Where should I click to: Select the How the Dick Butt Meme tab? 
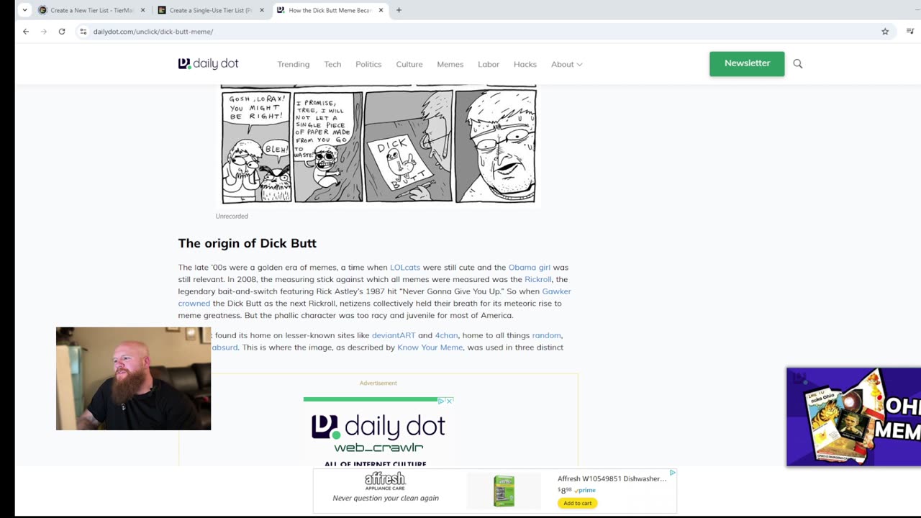pyautogui.click(x=330, y=10)
